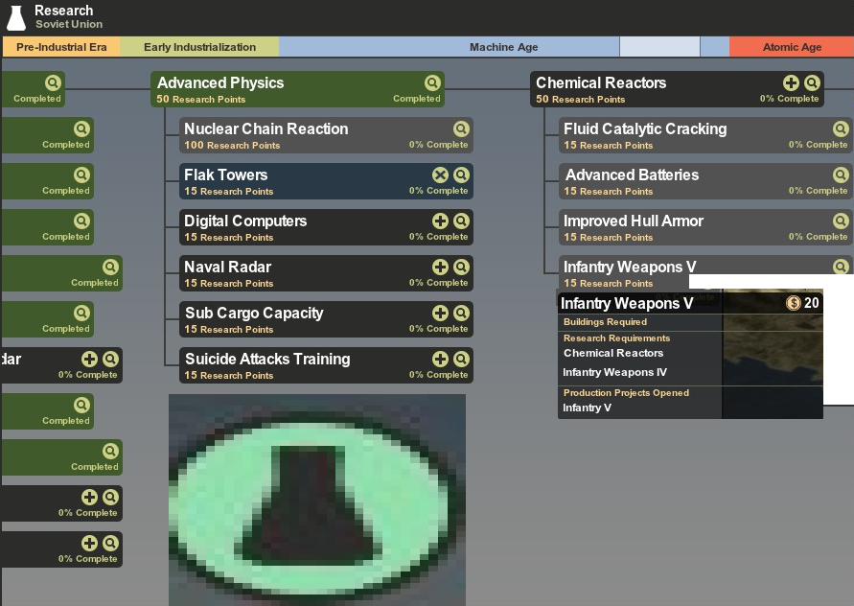
Task: Select the Advanced Physics technology title
Action: 220,82
